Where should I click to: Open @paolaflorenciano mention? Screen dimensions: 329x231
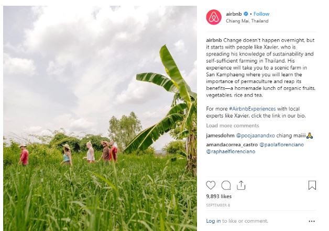click(x=281, y=145)
